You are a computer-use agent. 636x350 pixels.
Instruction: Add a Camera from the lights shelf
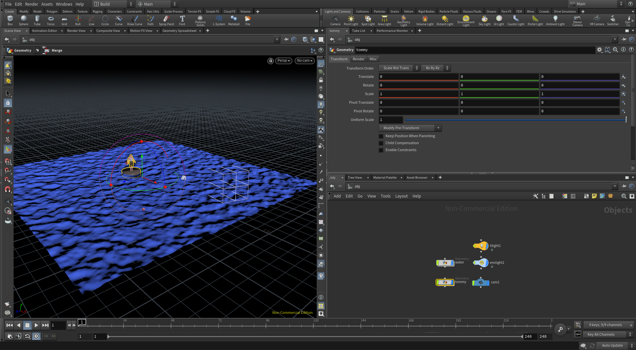coord(335,20)
